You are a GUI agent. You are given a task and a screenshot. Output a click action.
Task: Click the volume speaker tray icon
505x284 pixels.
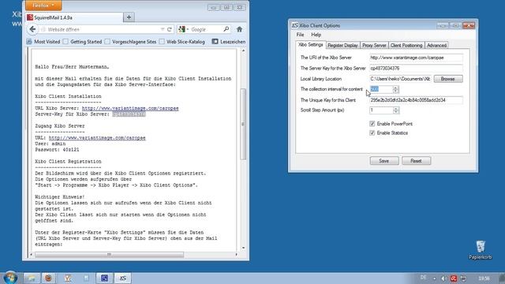pyautogui.click(x=443, y=278)
